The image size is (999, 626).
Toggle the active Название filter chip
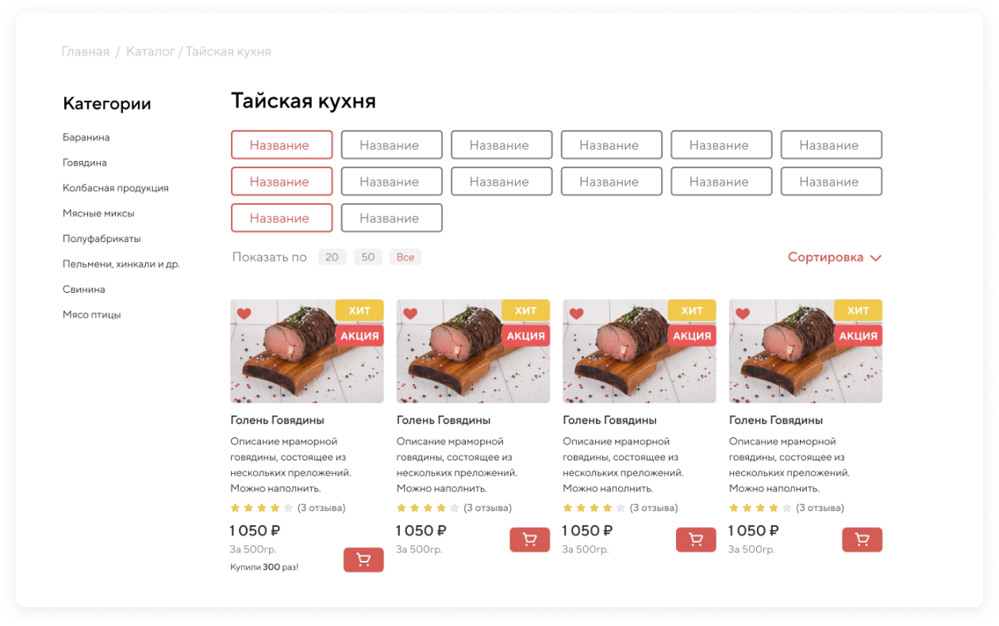[282, 144]
